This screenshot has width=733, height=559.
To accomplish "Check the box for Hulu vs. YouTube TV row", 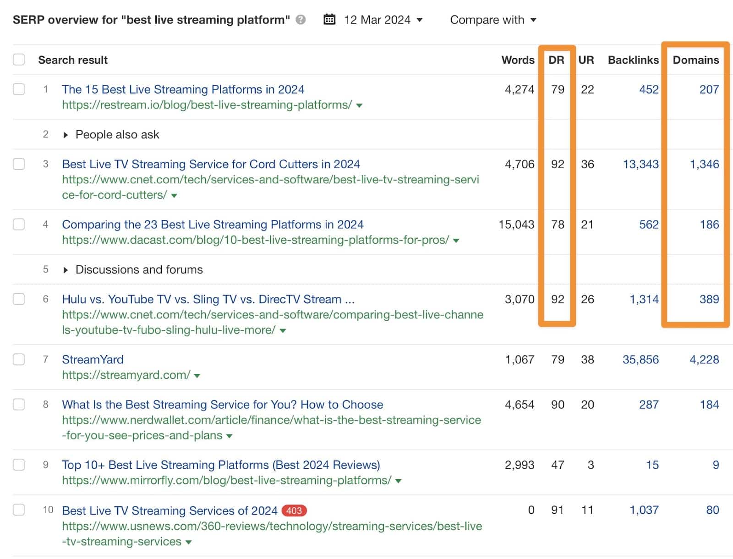I will [19, 299].
